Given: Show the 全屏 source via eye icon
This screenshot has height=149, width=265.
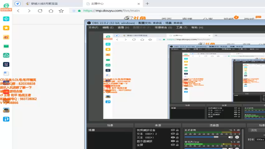Looking at the screenshot, I should [173, 145].
